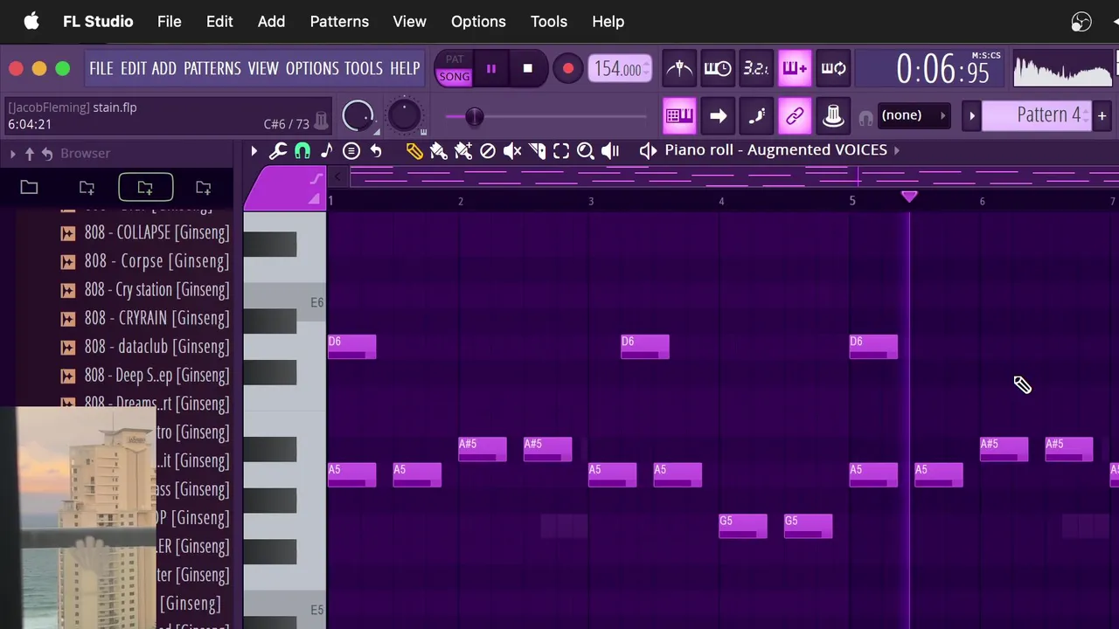Switch playback mode to PAT
The image size is (1119, 629).
tap(455, 59)
